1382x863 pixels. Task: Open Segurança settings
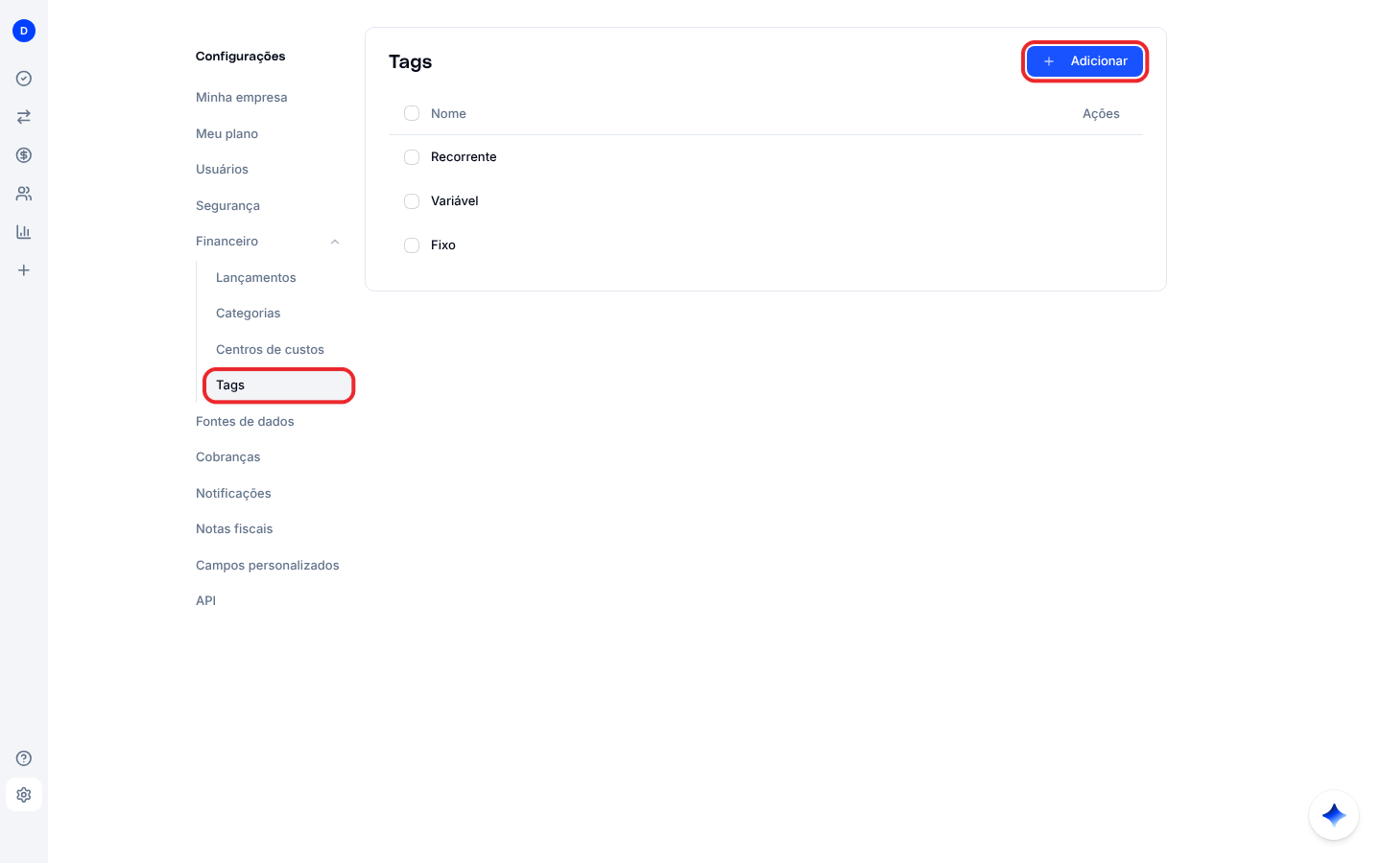(228, 206)
